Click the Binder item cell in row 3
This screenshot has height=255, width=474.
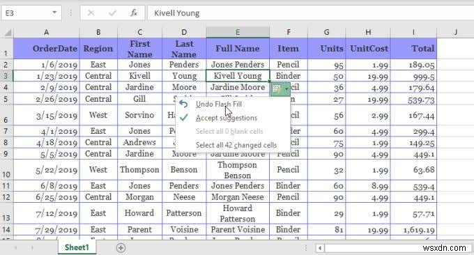click(x=289, y=76)
